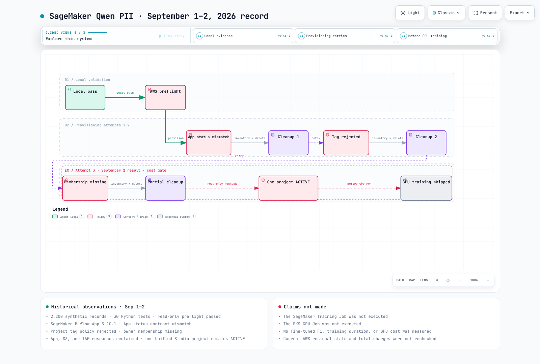This screenshot has height=364, width=540.
Task: Click the '02 / Provisioning attempts 1-2' group label
Action: tap(97, 125)
